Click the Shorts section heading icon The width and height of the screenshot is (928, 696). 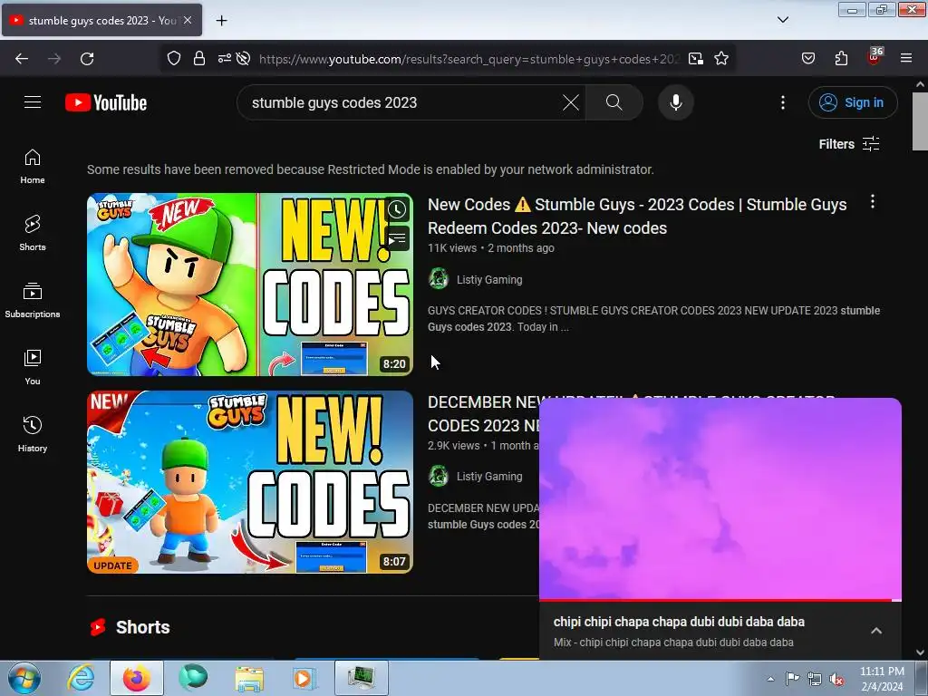pos(98,627)
